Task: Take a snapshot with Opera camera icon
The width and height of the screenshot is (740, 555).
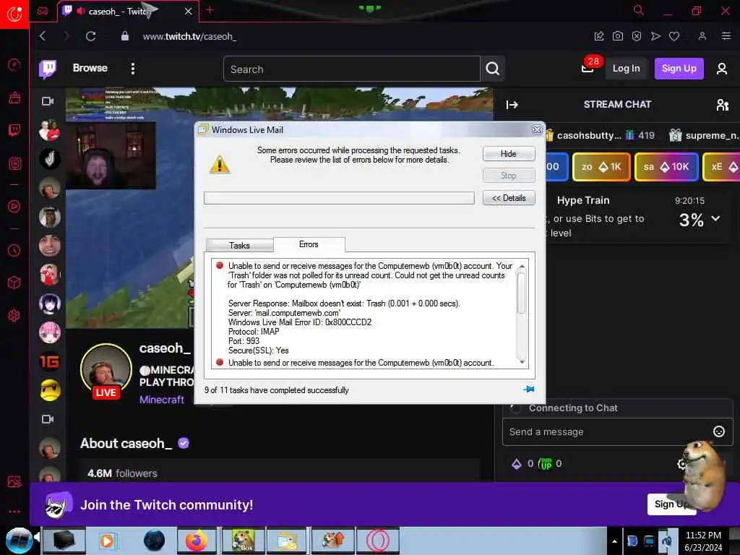Action: 618,36
